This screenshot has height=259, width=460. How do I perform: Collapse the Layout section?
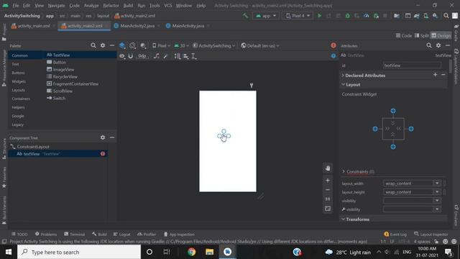(343, 84)
